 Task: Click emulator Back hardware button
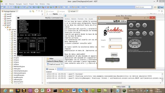click(x=145, y=33)
